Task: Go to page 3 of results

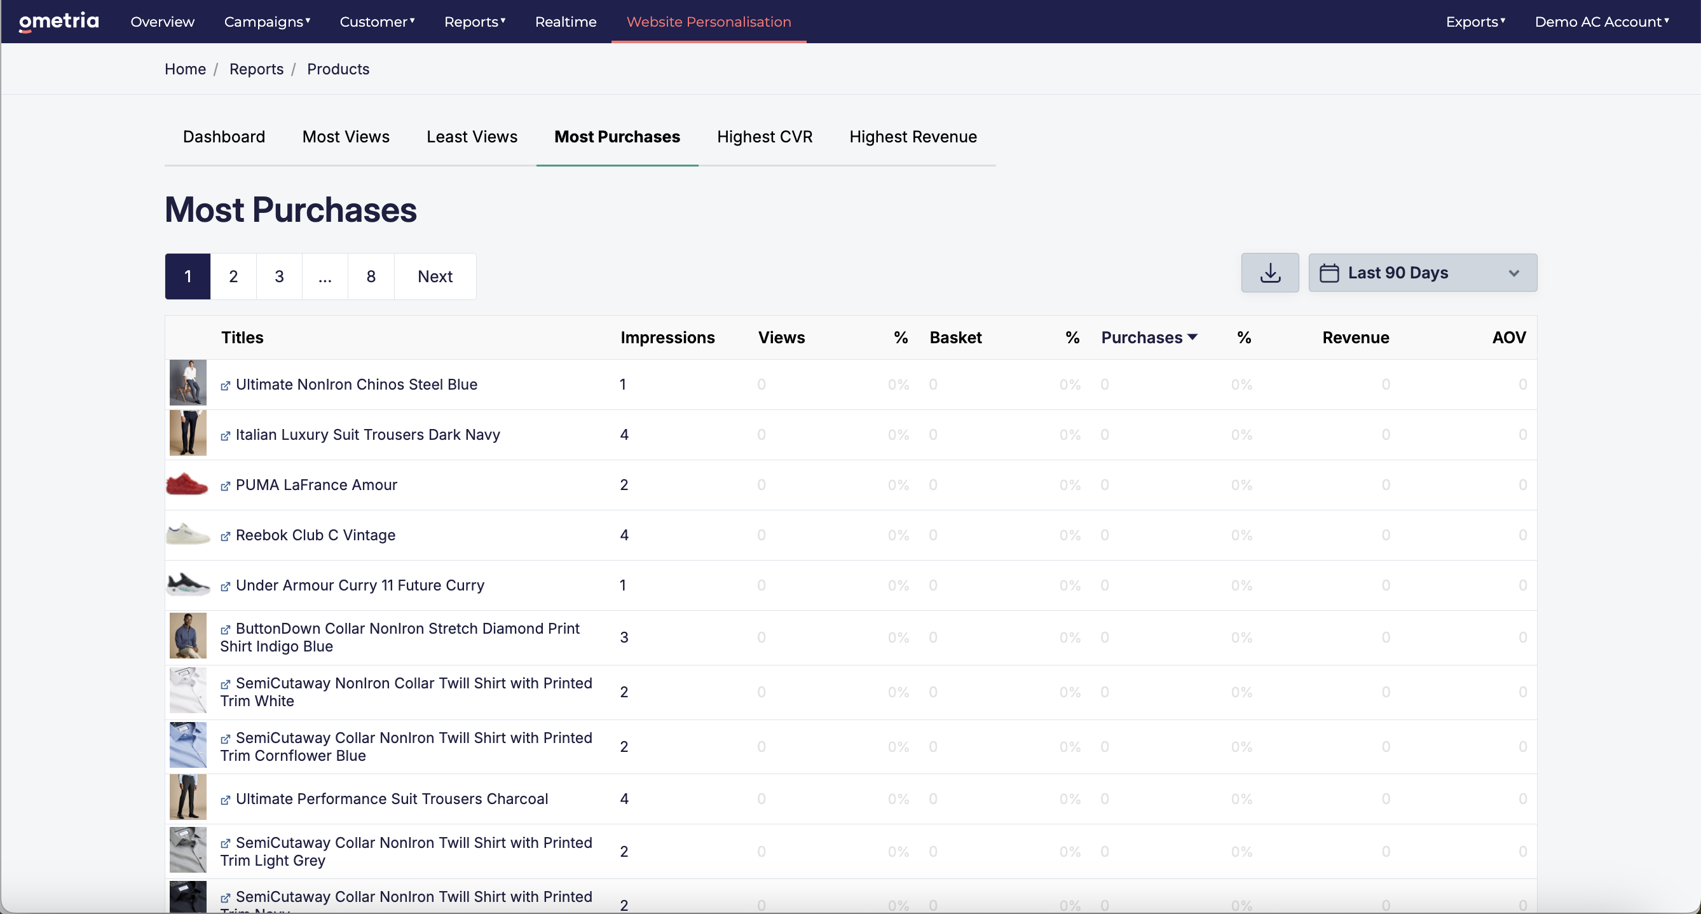Action: (278, 276)
